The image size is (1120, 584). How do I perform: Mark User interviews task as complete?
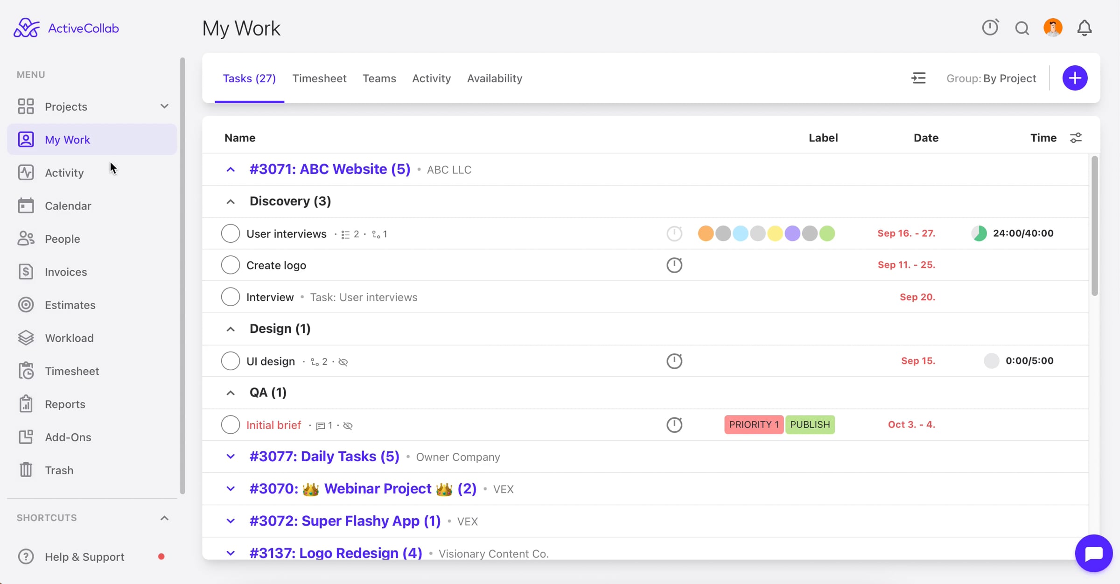231,233
